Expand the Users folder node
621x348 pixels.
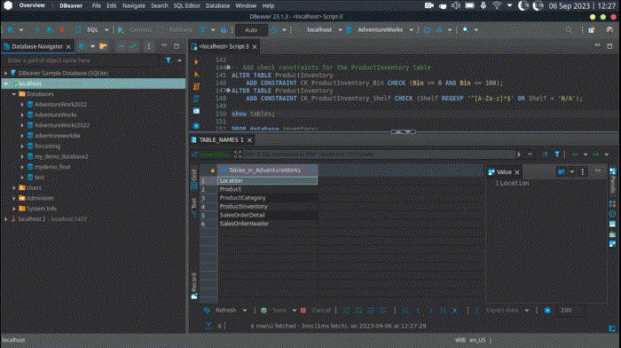point(14,187)
